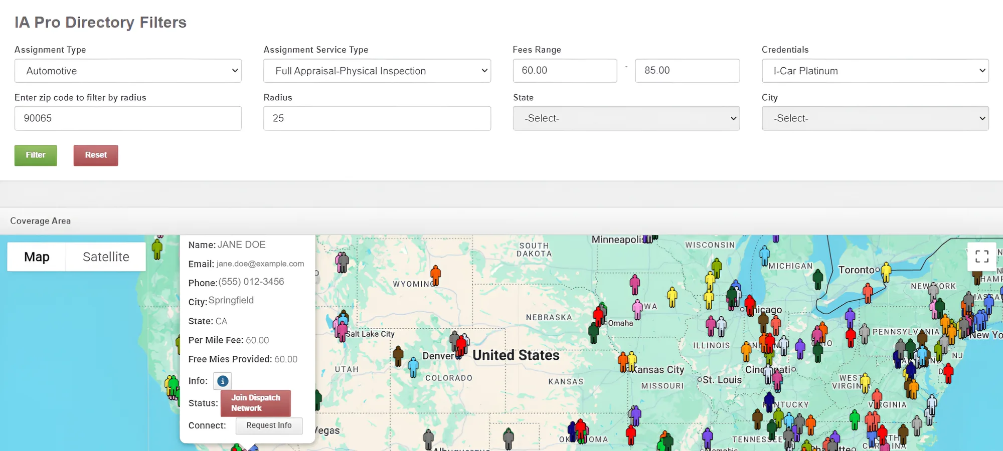The height and width of the screenshot is (451, 1003).
Task: Open the Credentials dropdown showing I-Car Platinum
Action: tap(875, 71)
